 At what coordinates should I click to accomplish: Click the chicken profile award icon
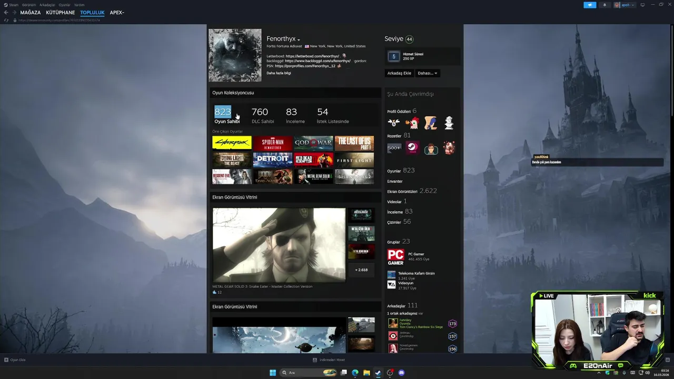click(x=412, y=123)
